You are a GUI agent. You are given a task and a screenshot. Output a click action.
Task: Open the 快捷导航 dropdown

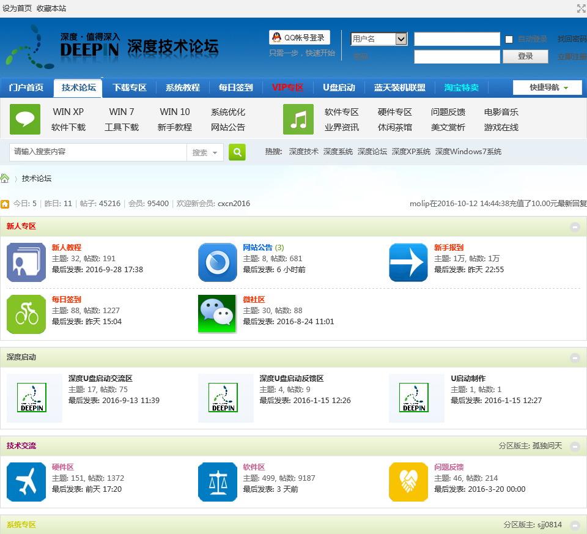[x=547, y=87]
